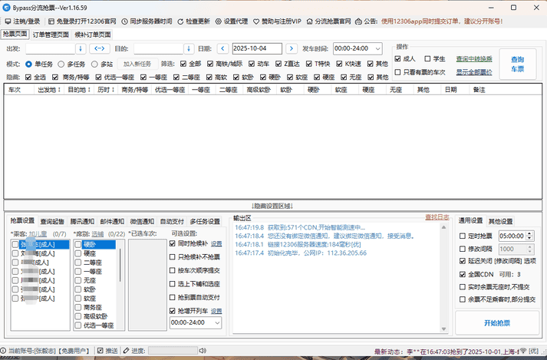Image resolution: width=547 pixels, height=360 pixels.
Task: Select the 多任务 mode radio button
Action: (x=61, y=64)
